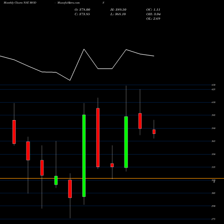The width and height of the screenshot is (224, 224).
Task: Click the 395 price axis label
Action: 213,115
